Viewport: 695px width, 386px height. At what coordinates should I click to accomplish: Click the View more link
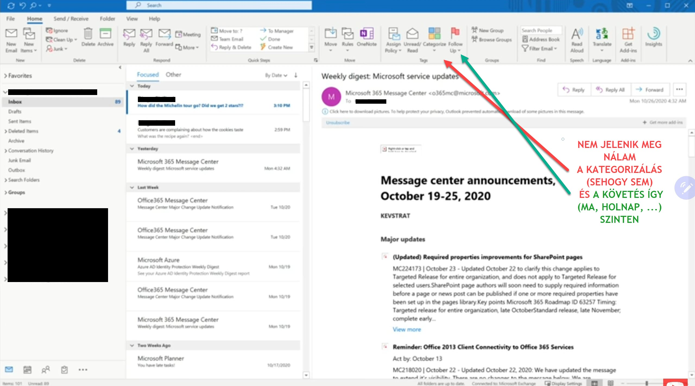coord(407,329)
